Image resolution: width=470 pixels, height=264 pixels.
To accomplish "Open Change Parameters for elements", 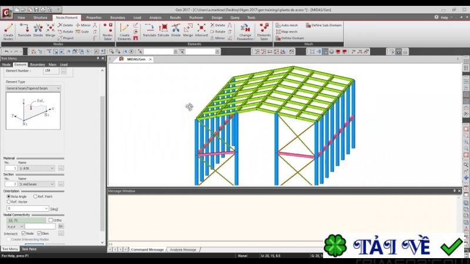I will coord(245,32).
